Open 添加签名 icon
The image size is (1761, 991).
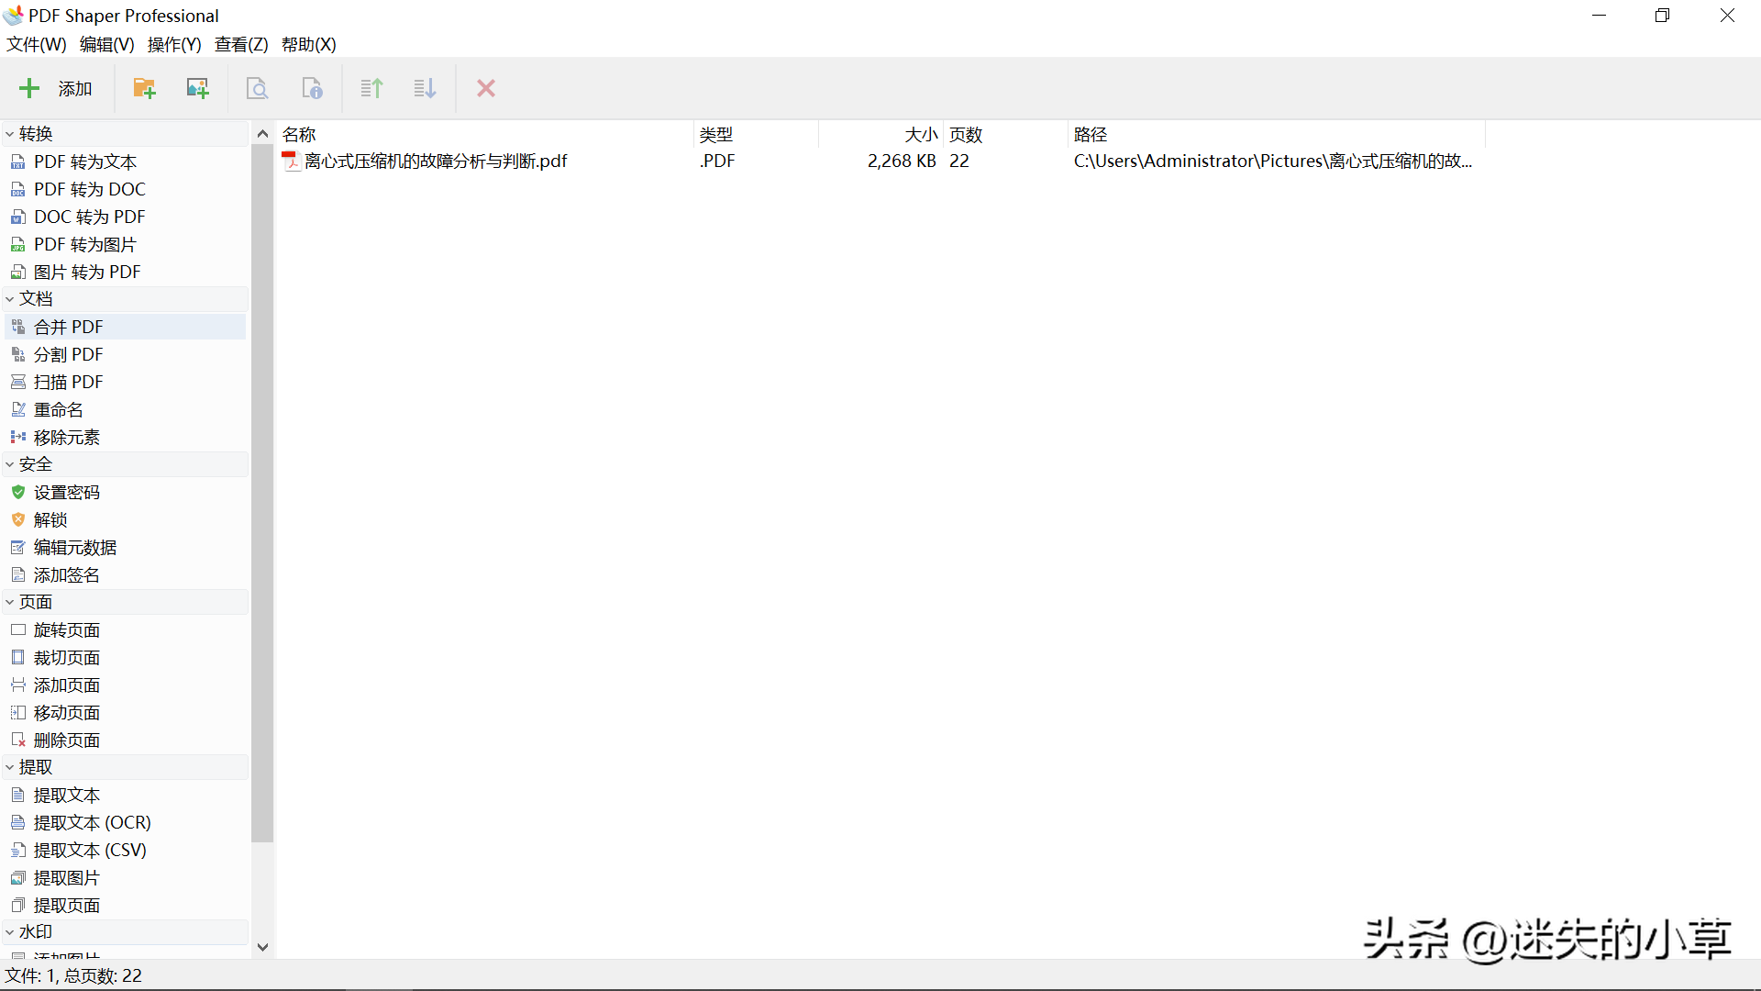17,574
